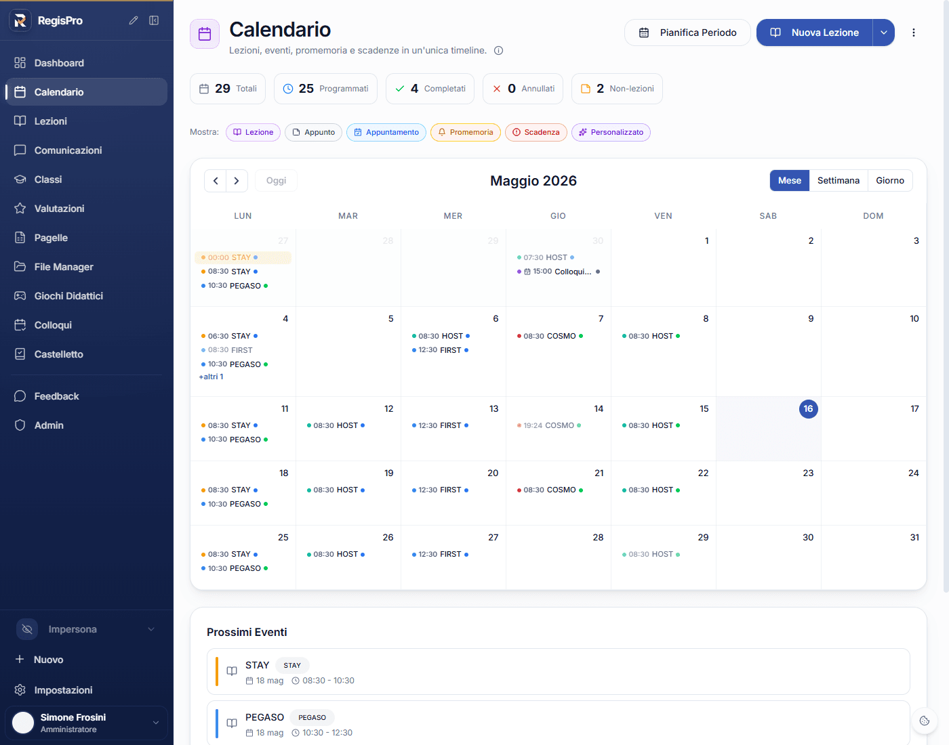The image size is (949, 745).
Task: Open the 12:30 FIRST event on May 20
Action: pyautogui.click(x=440, y=490)
